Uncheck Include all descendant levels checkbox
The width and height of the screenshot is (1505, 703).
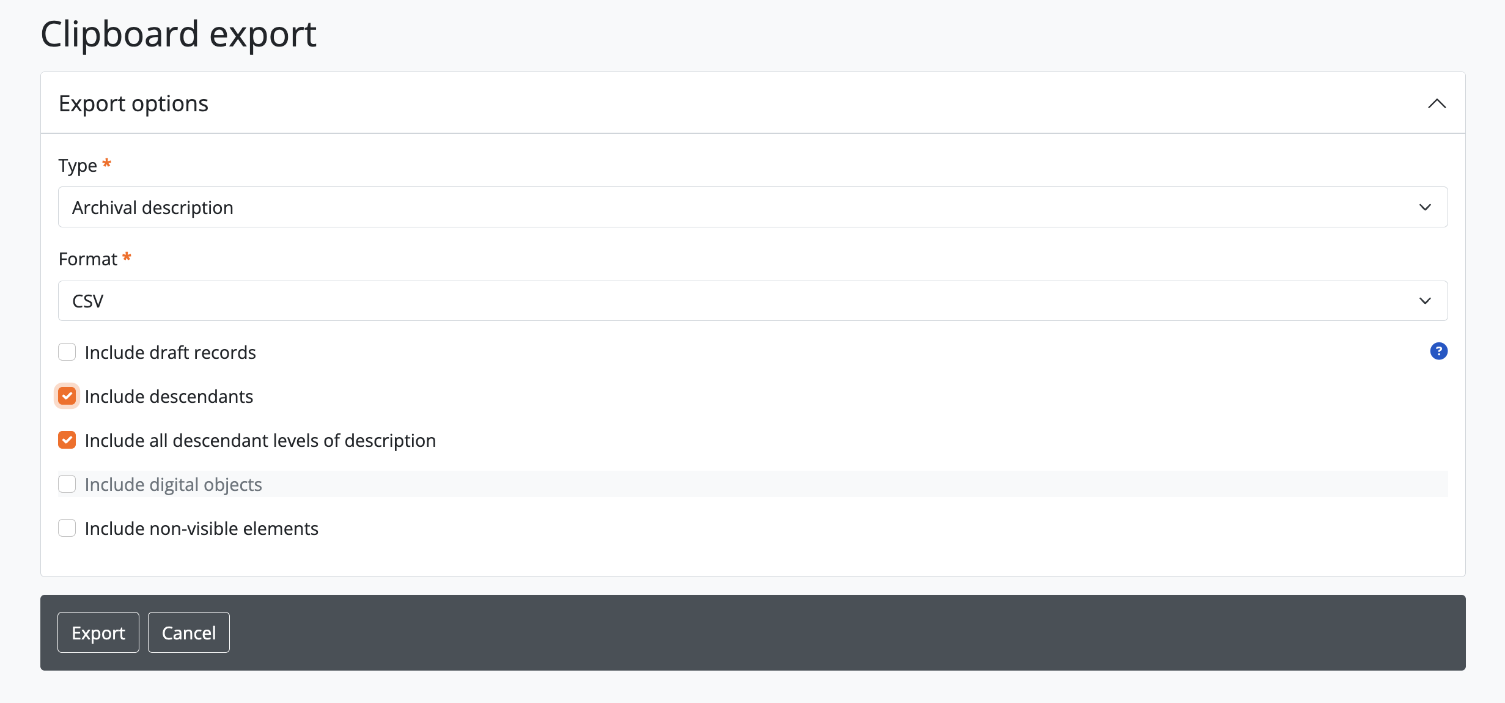pos(67,440)
